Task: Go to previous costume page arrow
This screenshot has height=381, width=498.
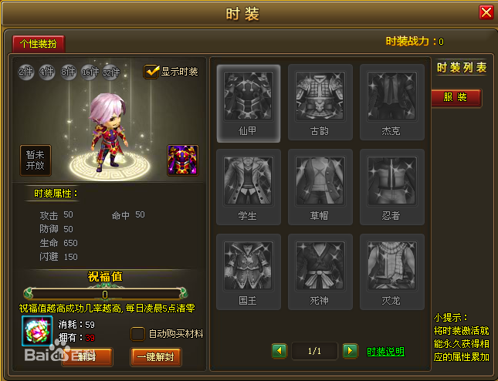Action: (x=279, y=351)
